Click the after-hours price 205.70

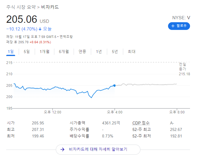point(23,42)
